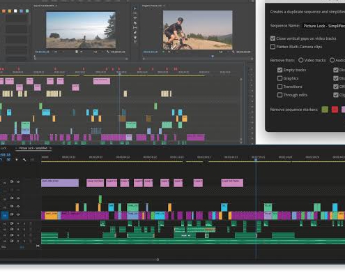The height and width of the screenshot is (273, 345).
Task: Open timeline display settings wrench in Simplified sequence
Action: [24, 159]
